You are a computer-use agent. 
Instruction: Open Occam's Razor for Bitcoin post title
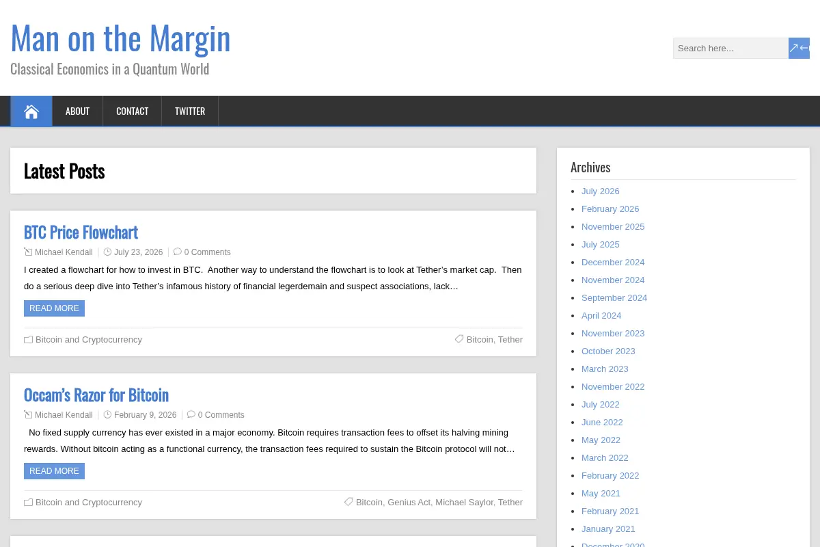(x=96, y=395)
